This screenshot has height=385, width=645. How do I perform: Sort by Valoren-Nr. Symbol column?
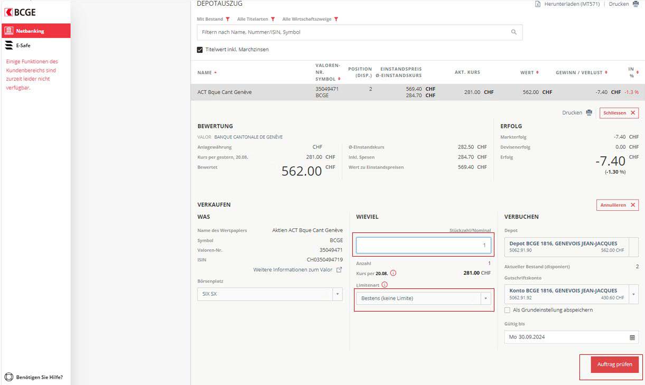(328, 72)
